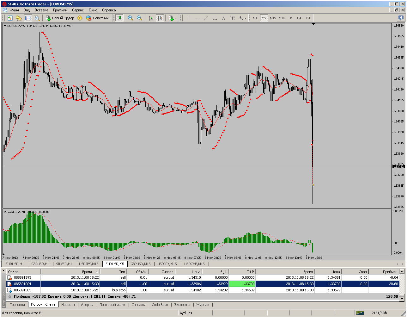Open the Вставка menu

[41, 10]
